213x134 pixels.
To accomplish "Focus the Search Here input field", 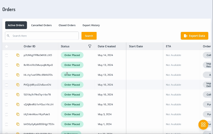I will (x=44, y=36).
